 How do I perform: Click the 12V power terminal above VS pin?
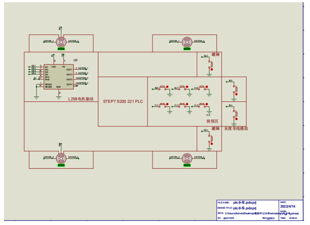click(63, 55)
